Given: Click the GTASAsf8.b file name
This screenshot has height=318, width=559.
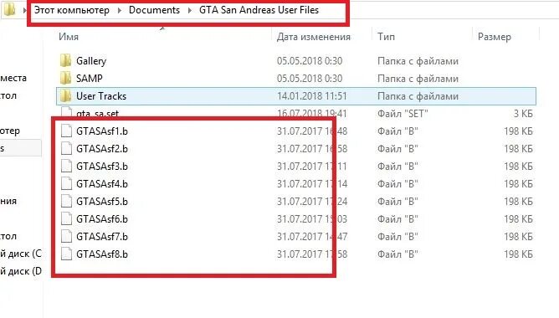Looking at the screenshot, I should click(x=102, y=254).
